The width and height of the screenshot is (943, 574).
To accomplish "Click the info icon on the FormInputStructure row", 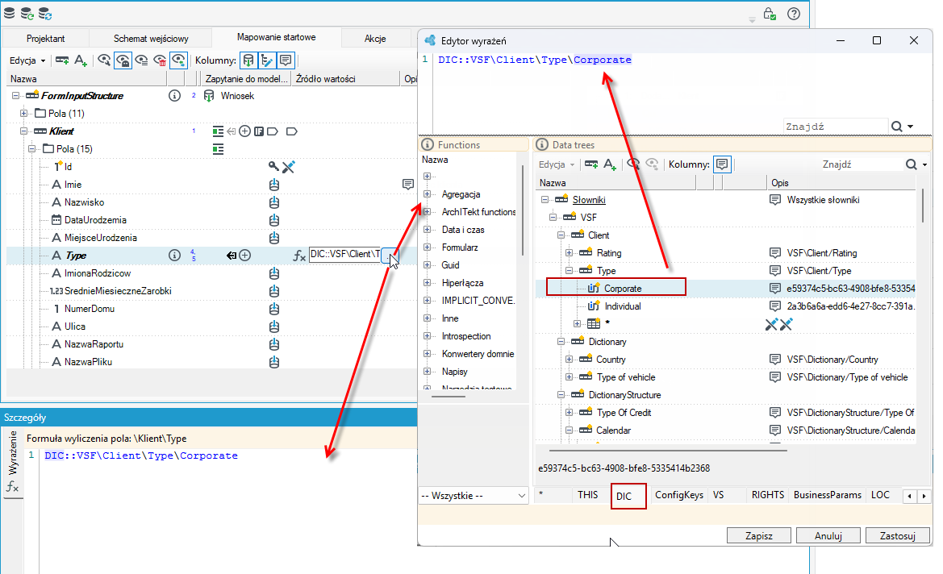I will (x=174, y=96).
